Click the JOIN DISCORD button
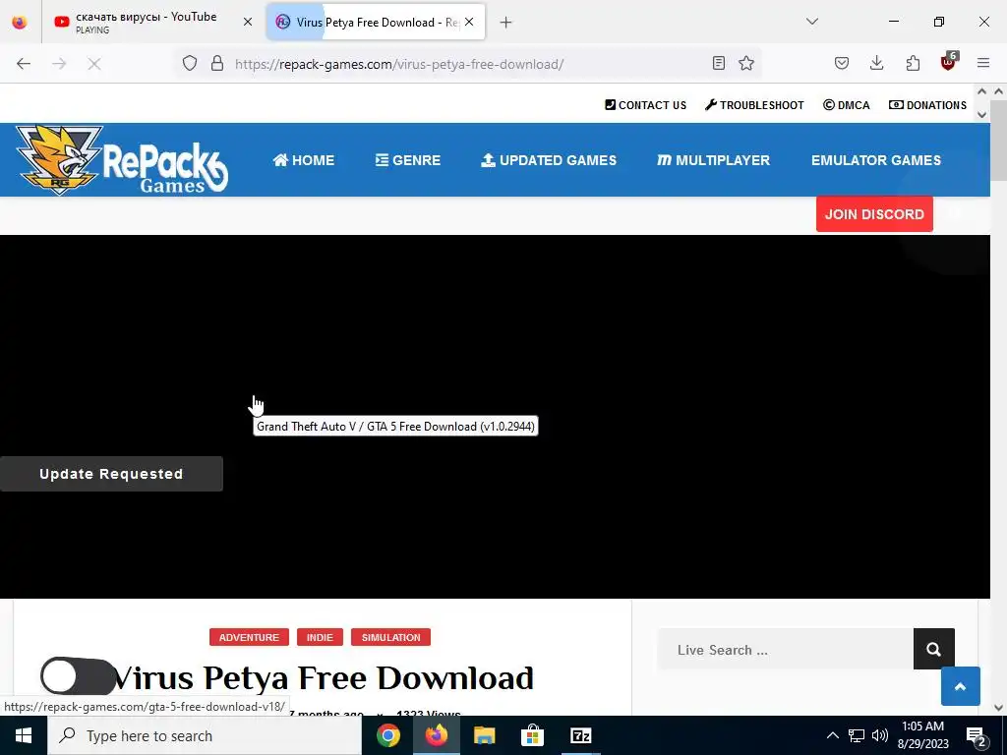Viewport: 1007px width, 755px height. 874,214
